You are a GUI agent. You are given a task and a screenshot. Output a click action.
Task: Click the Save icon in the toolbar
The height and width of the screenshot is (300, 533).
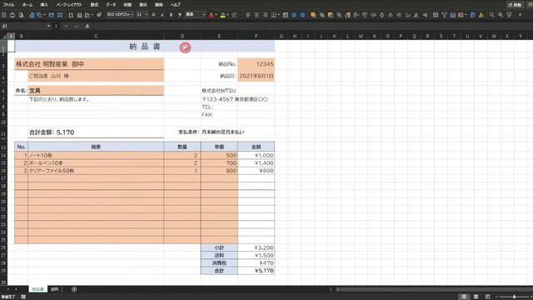pos(4,15)
